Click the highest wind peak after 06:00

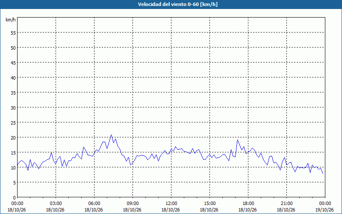coord(111,135)
